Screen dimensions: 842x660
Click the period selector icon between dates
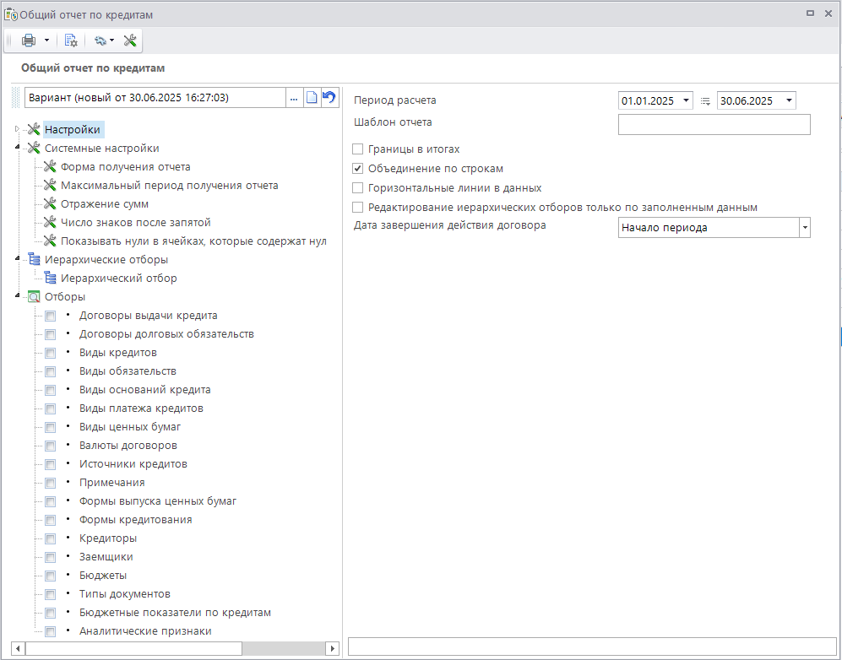click(705, 101)
